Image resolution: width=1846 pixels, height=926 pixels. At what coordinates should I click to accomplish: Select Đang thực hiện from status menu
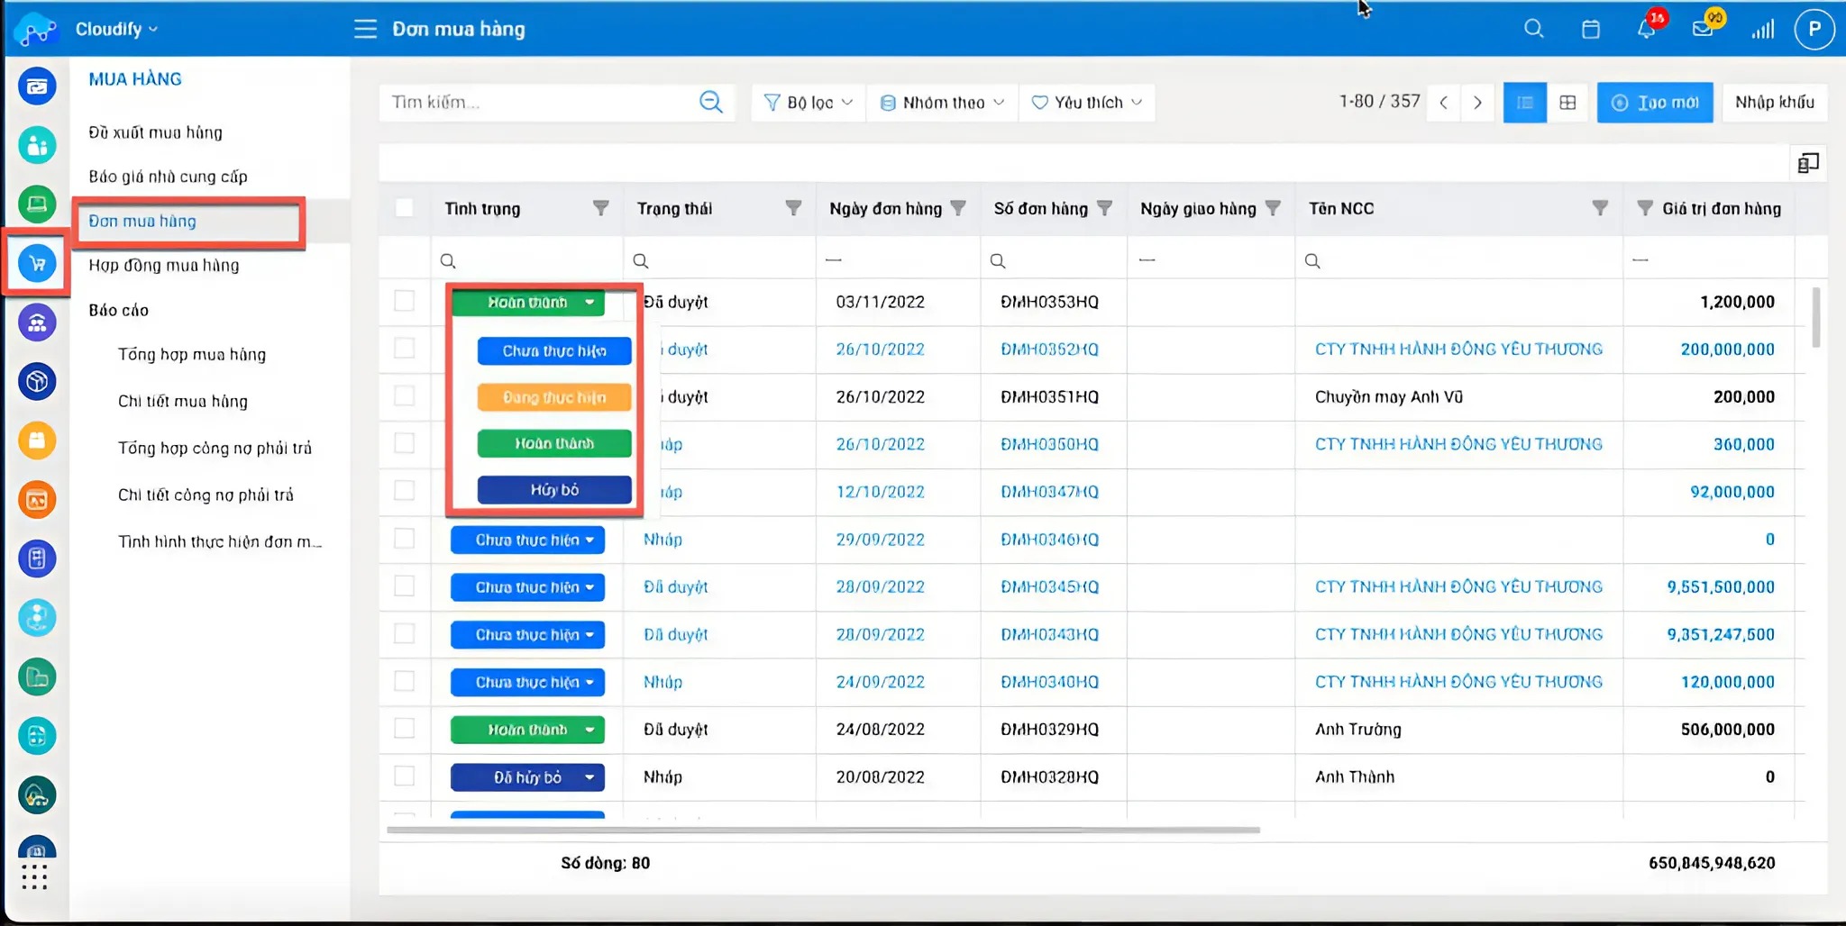click(553, 397)
